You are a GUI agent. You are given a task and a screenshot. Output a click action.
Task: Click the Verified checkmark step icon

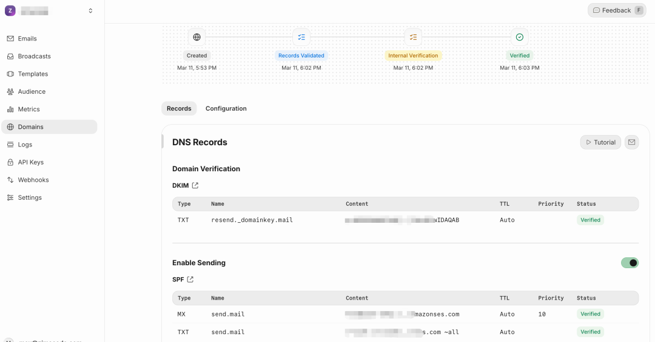[x=520, y=37]
